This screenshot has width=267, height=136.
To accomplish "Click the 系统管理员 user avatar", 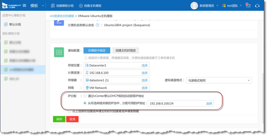I will (194, 6).
